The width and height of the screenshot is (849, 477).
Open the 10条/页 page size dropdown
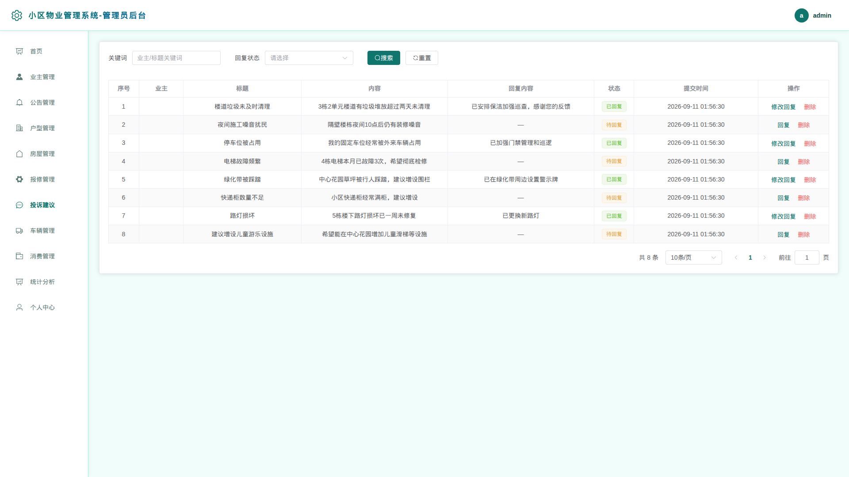tap(693, 257)
